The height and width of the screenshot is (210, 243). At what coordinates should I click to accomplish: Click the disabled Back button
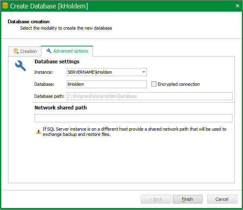pos(156,199)
